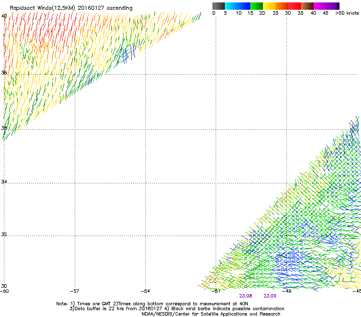Click the green 15-20 knots color segment
Image resolution: width=361 pixels, height=317 pixels.
click(x=257, y=6)
